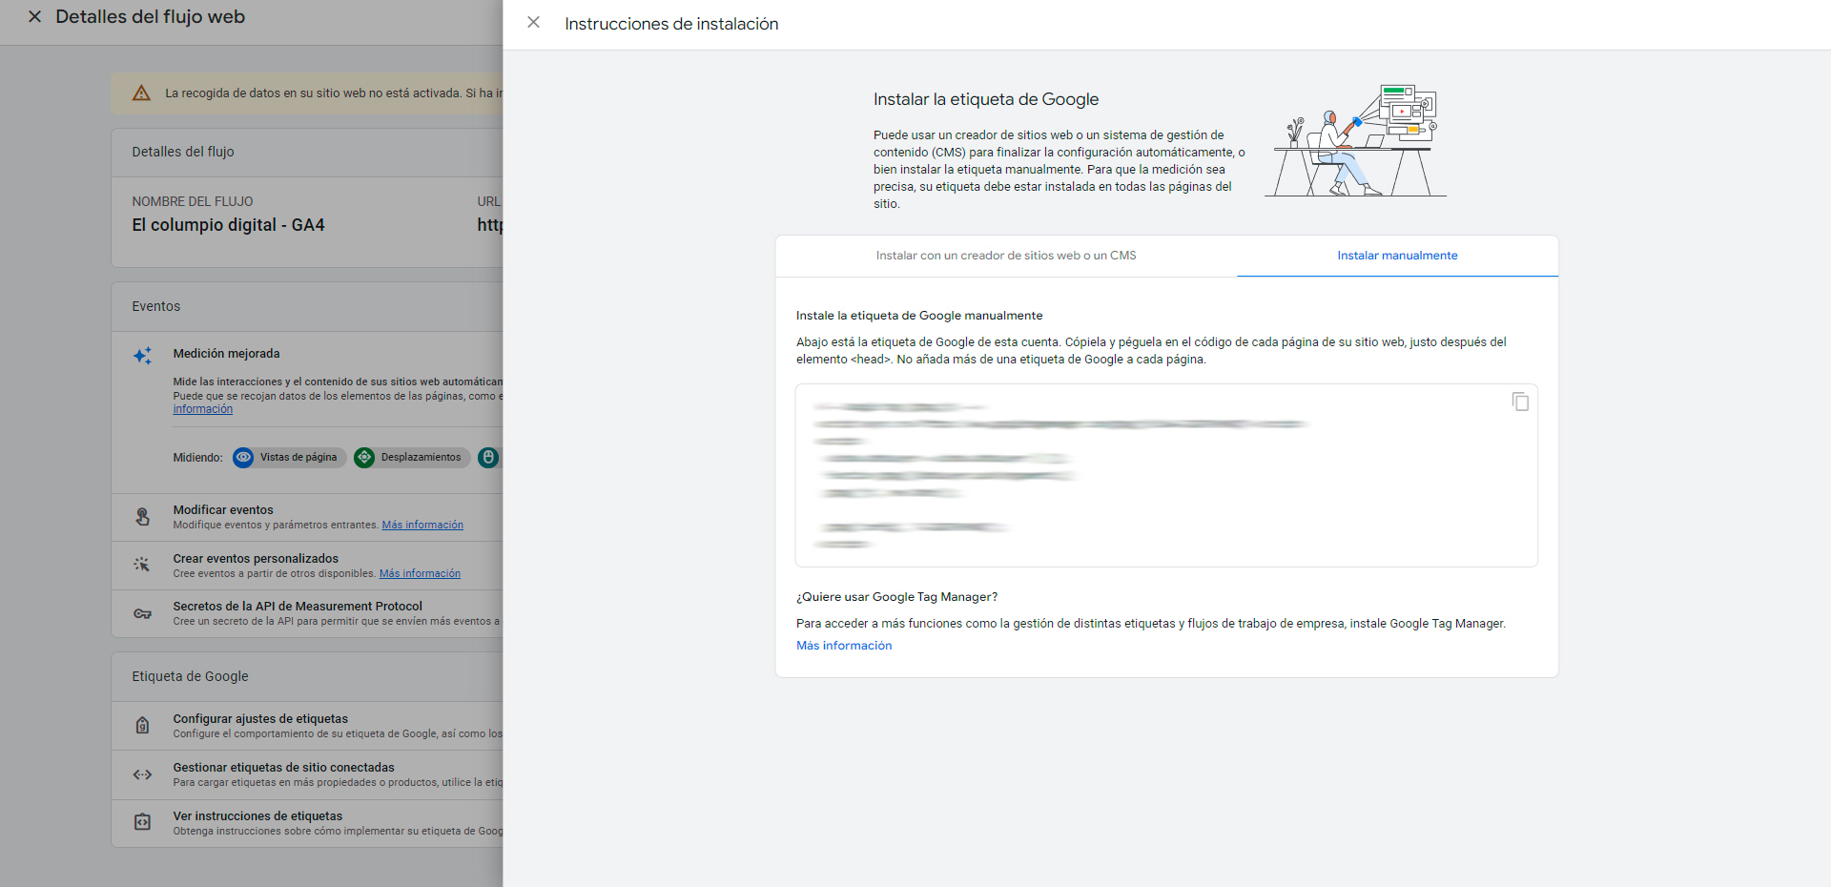Select the Desplazamientos chip
Image resolution: width=1831 pixels, height=887 pixels.
[412, 458]
